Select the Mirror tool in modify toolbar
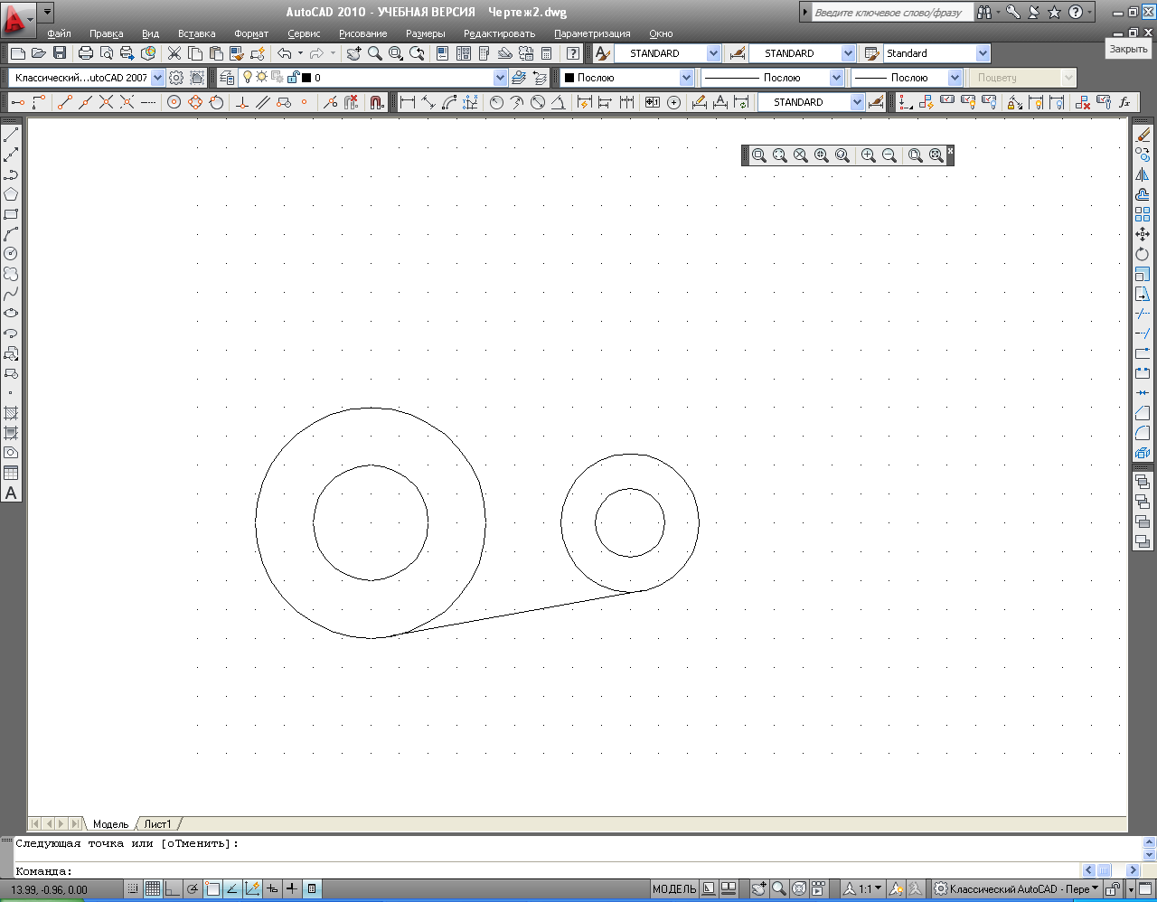The image size is (1157, 902). click(x=1143, y=174)
